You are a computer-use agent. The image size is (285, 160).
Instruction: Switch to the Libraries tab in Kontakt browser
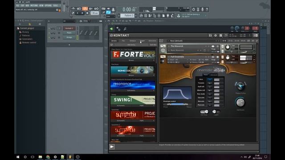coord(114,41)
